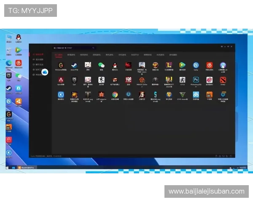The image size is (253, 202).
Task: Launch GTA5 Steam edition icon
Action: pos(182,94)
